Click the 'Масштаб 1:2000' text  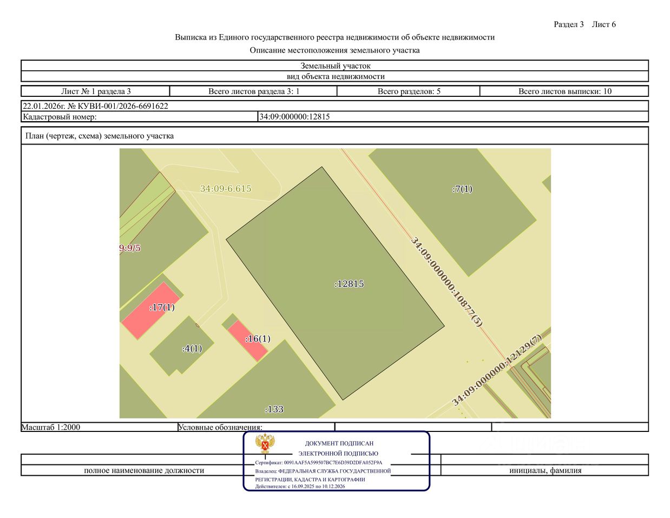[x=51, y=427]
